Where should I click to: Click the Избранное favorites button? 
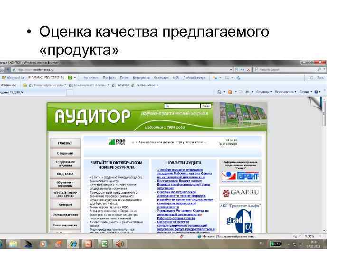[x=8, y=85]
